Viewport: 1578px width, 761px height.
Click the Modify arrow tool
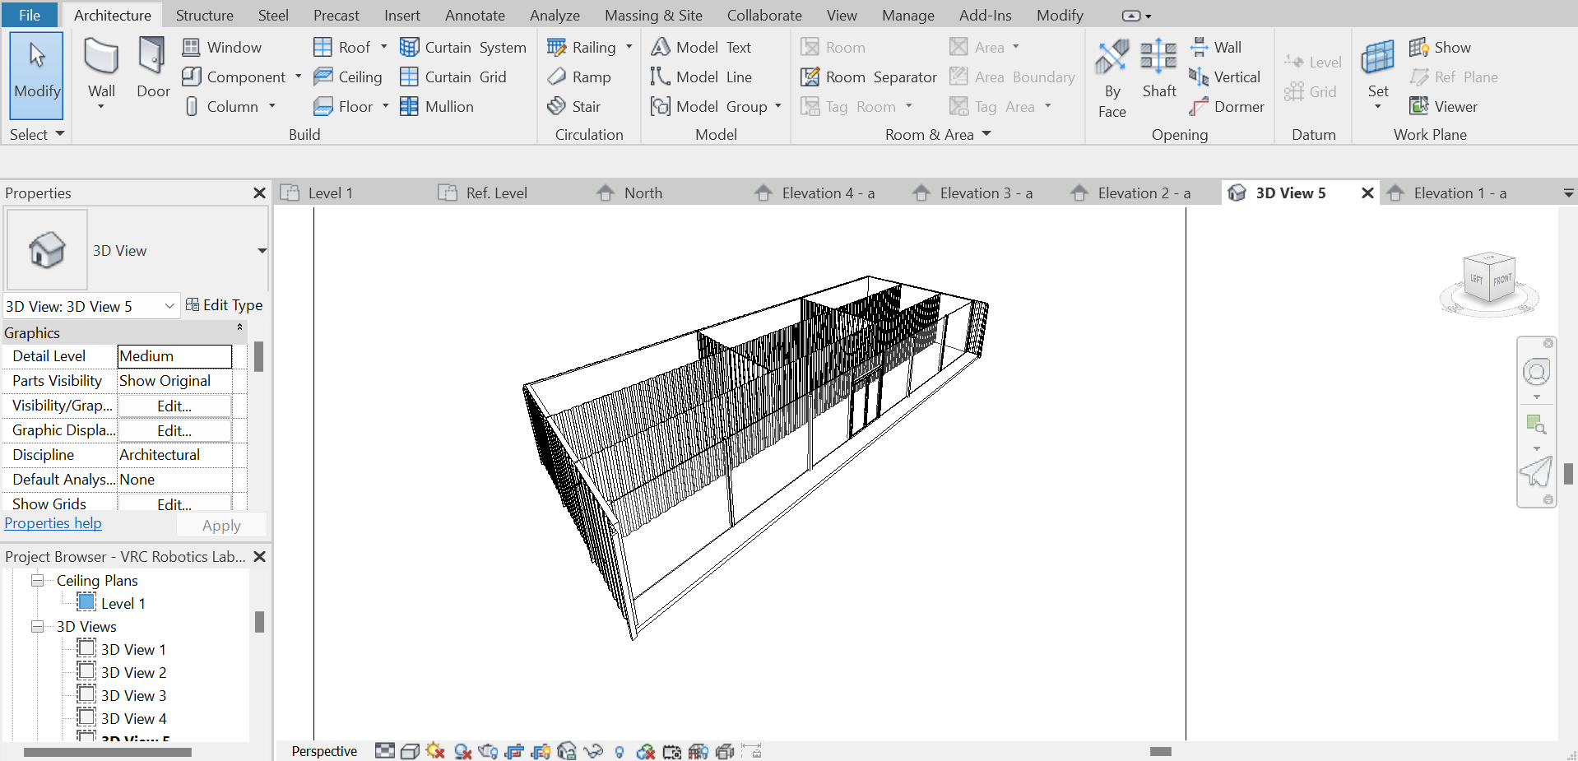click(x=37, y=77)
